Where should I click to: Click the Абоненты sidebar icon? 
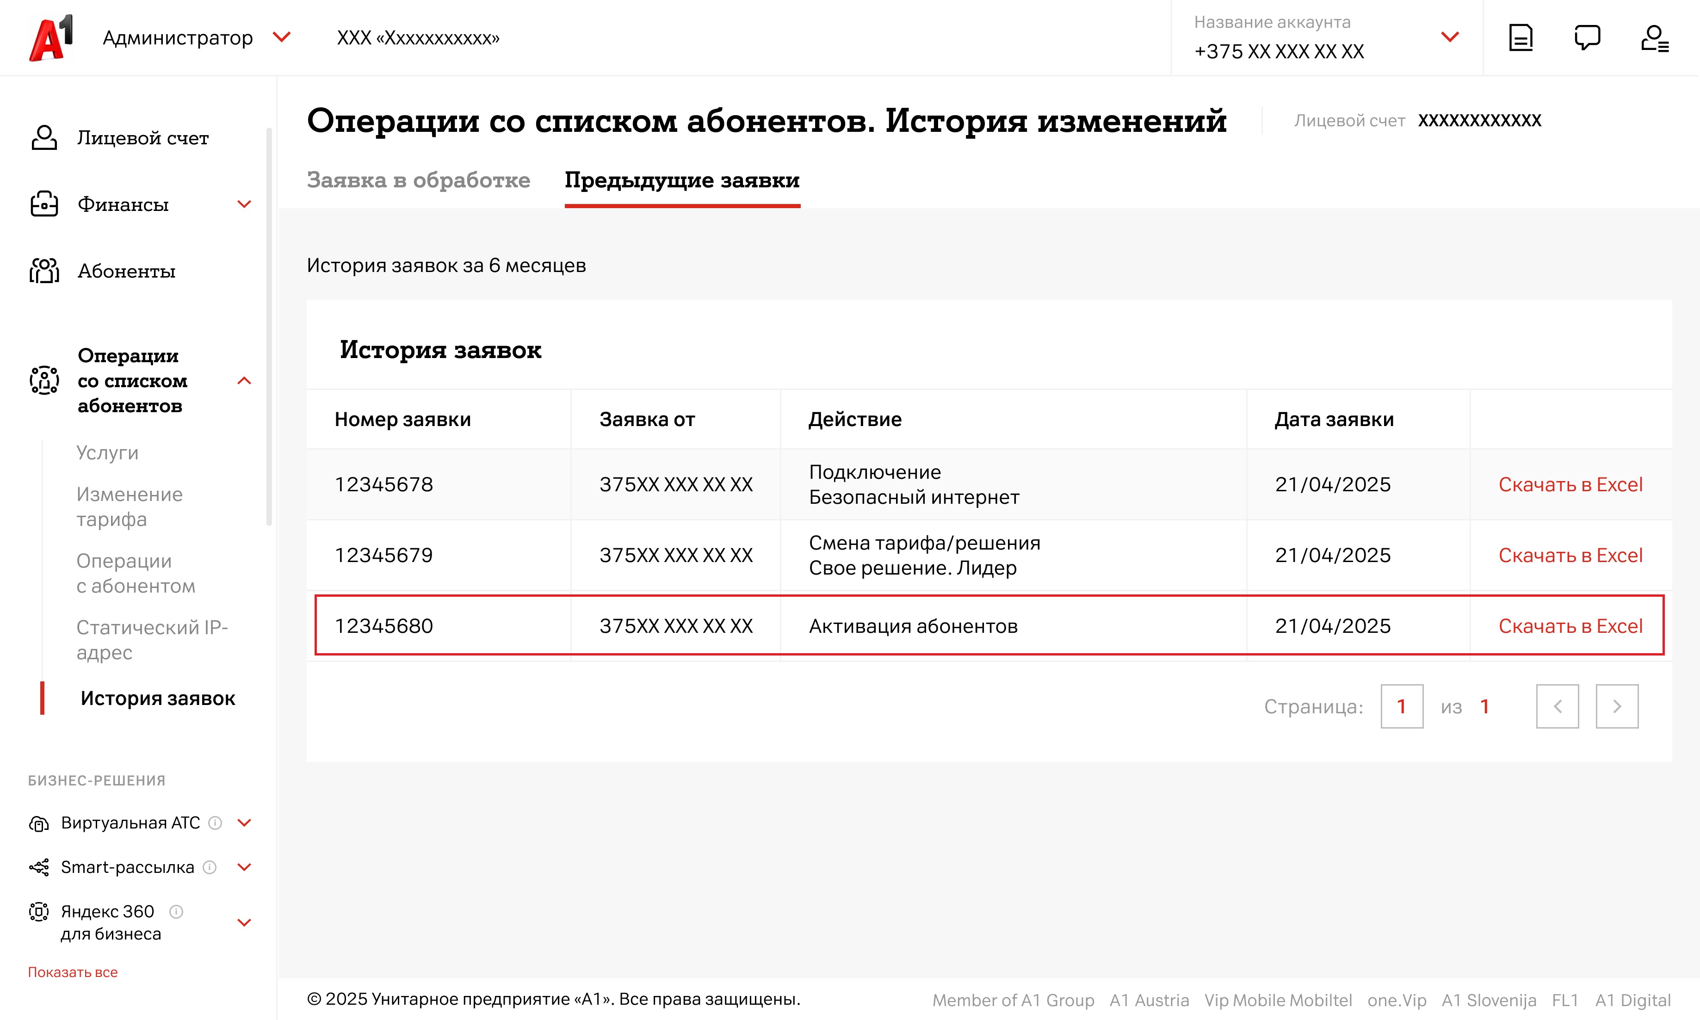coord(44,271)
